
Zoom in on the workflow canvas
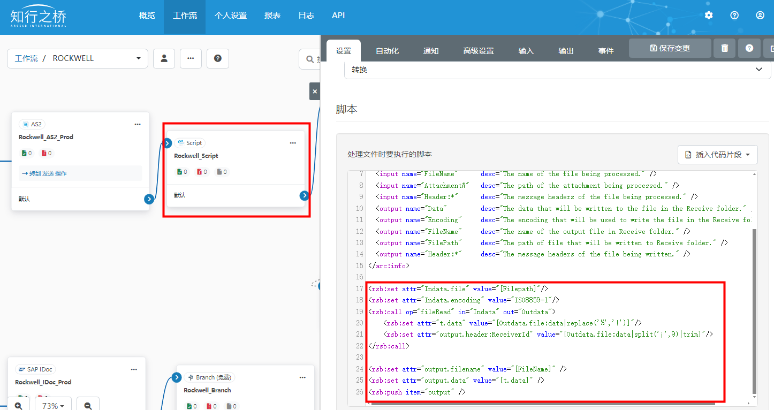point(19,405)
